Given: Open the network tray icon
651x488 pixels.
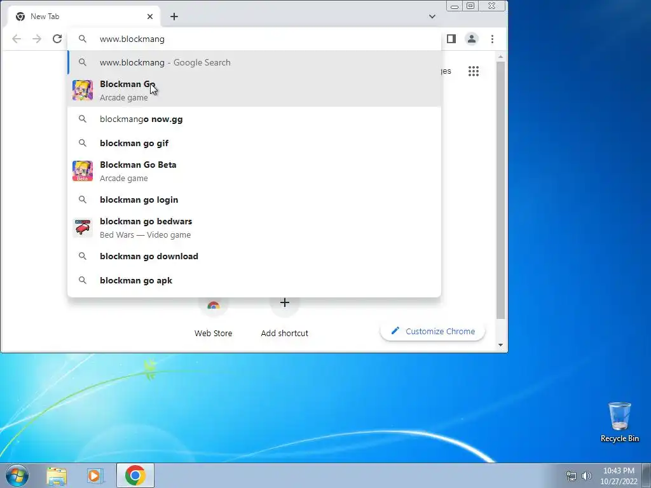Looking at the screenshot, I should click(572, 476).
